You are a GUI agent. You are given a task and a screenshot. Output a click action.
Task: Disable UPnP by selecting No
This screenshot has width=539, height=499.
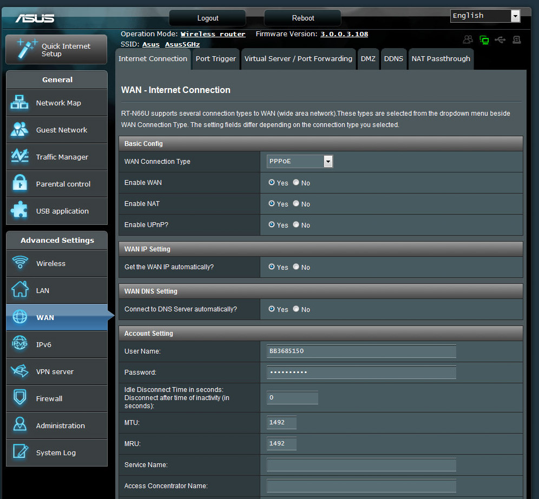tap(296, 225)
